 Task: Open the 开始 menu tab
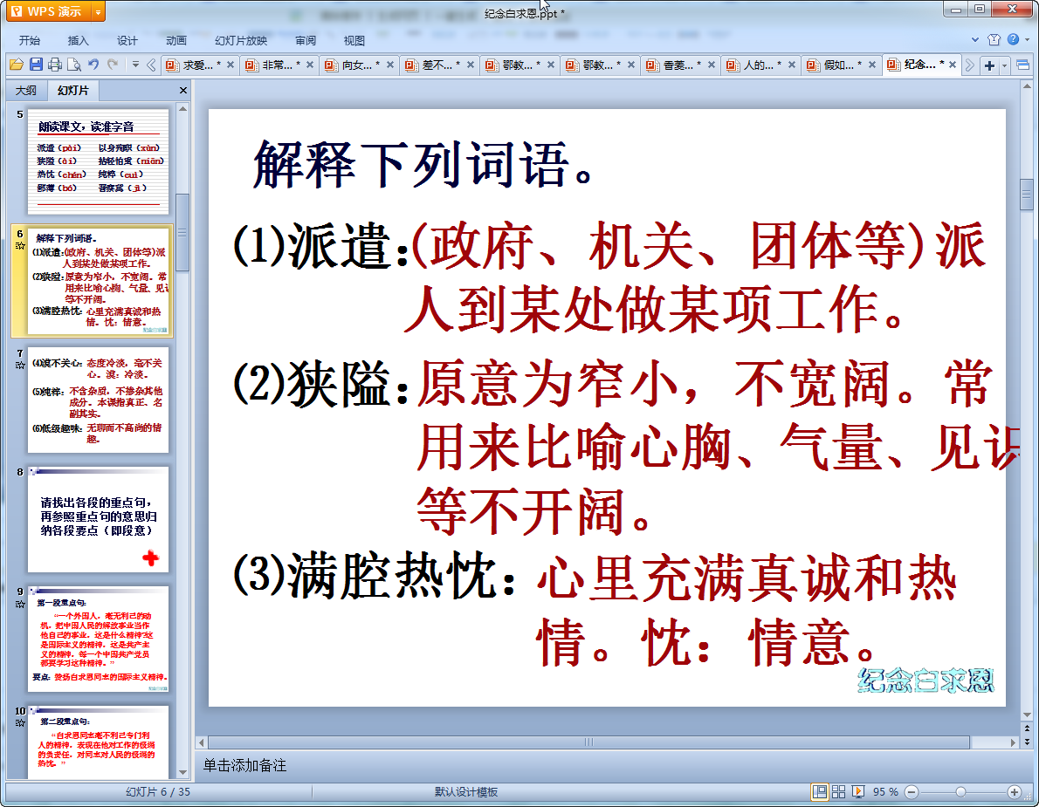point(29,40)
